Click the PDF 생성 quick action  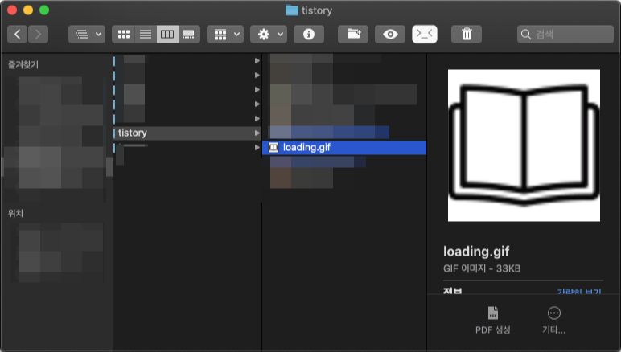click(492, 321)
